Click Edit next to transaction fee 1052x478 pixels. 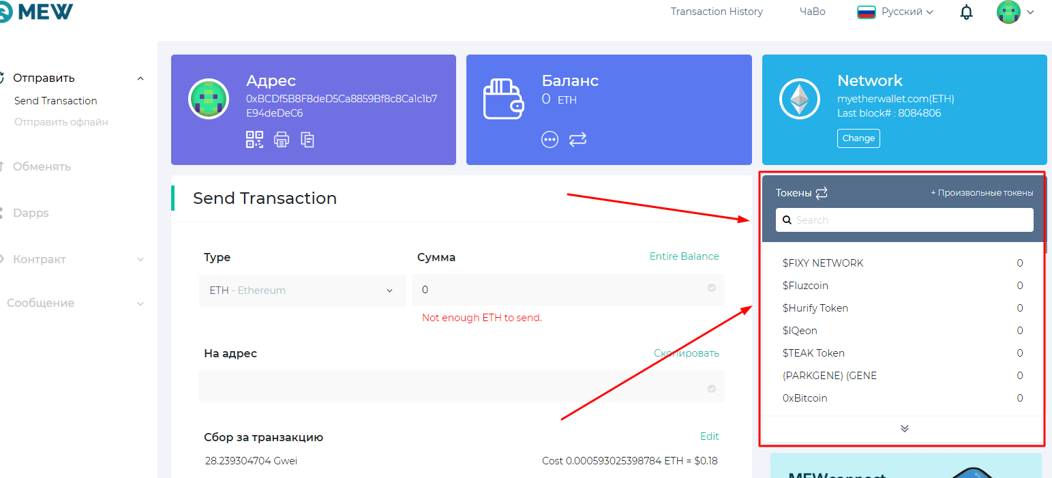coord(709,436)
